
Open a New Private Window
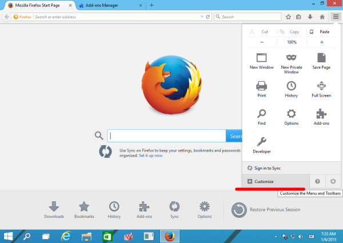pos(292,63)
